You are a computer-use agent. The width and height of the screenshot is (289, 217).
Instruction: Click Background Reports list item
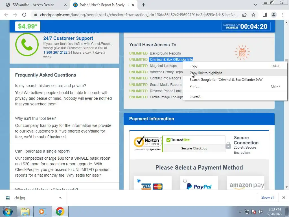click(x=165, y=53)
